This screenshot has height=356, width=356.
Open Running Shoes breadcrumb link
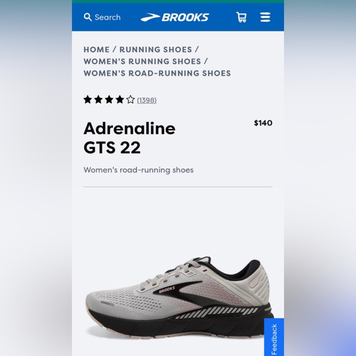(156, 50)
